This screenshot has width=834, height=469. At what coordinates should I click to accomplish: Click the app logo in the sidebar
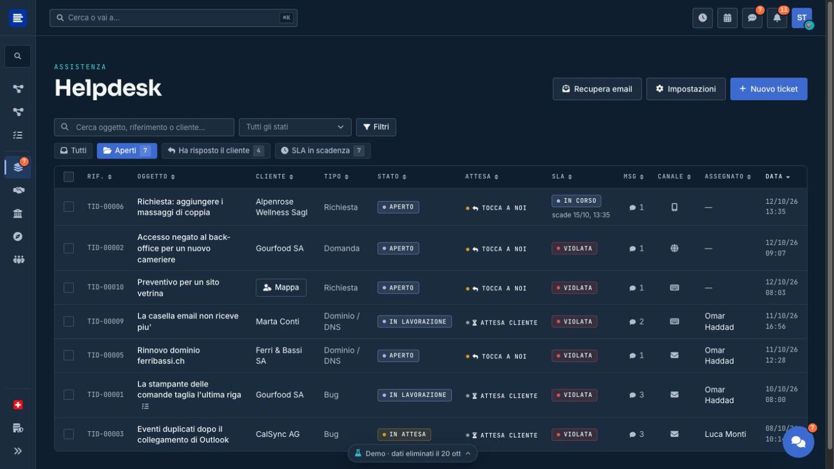[18, 18]
